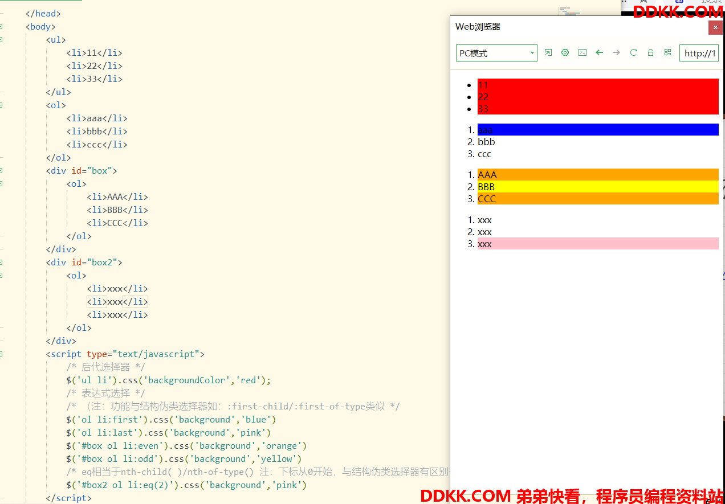Open the Web browser settings gear
Screen dimensions: 725x504
565,53
